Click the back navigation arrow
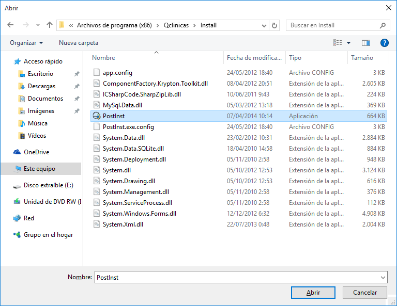 coord(10,25)
